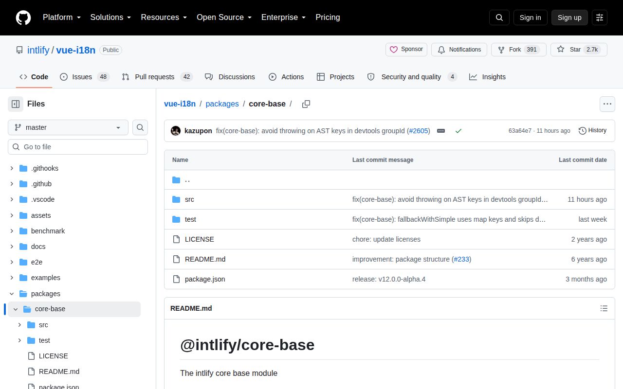
Task: Open test folder in file table
Action: (x=190, y=219)
